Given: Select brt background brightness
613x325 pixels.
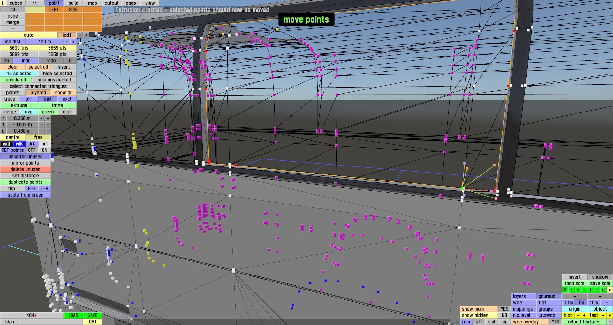Looking at the screenshot, I should [x=45, y=144].
